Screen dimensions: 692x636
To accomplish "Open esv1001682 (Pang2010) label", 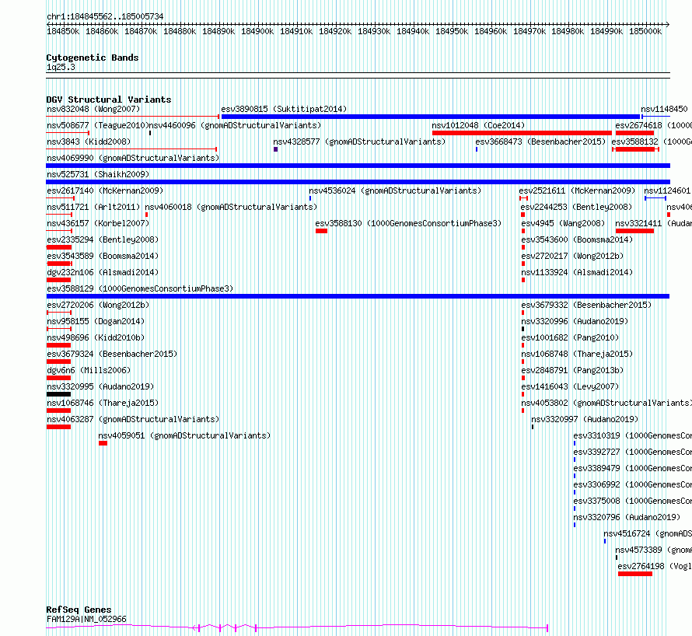I will coord(570,337).
